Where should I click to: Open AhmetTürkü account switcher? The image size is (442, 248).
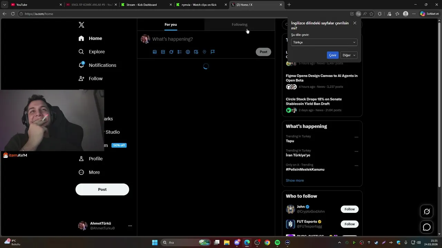coord(105,226)
